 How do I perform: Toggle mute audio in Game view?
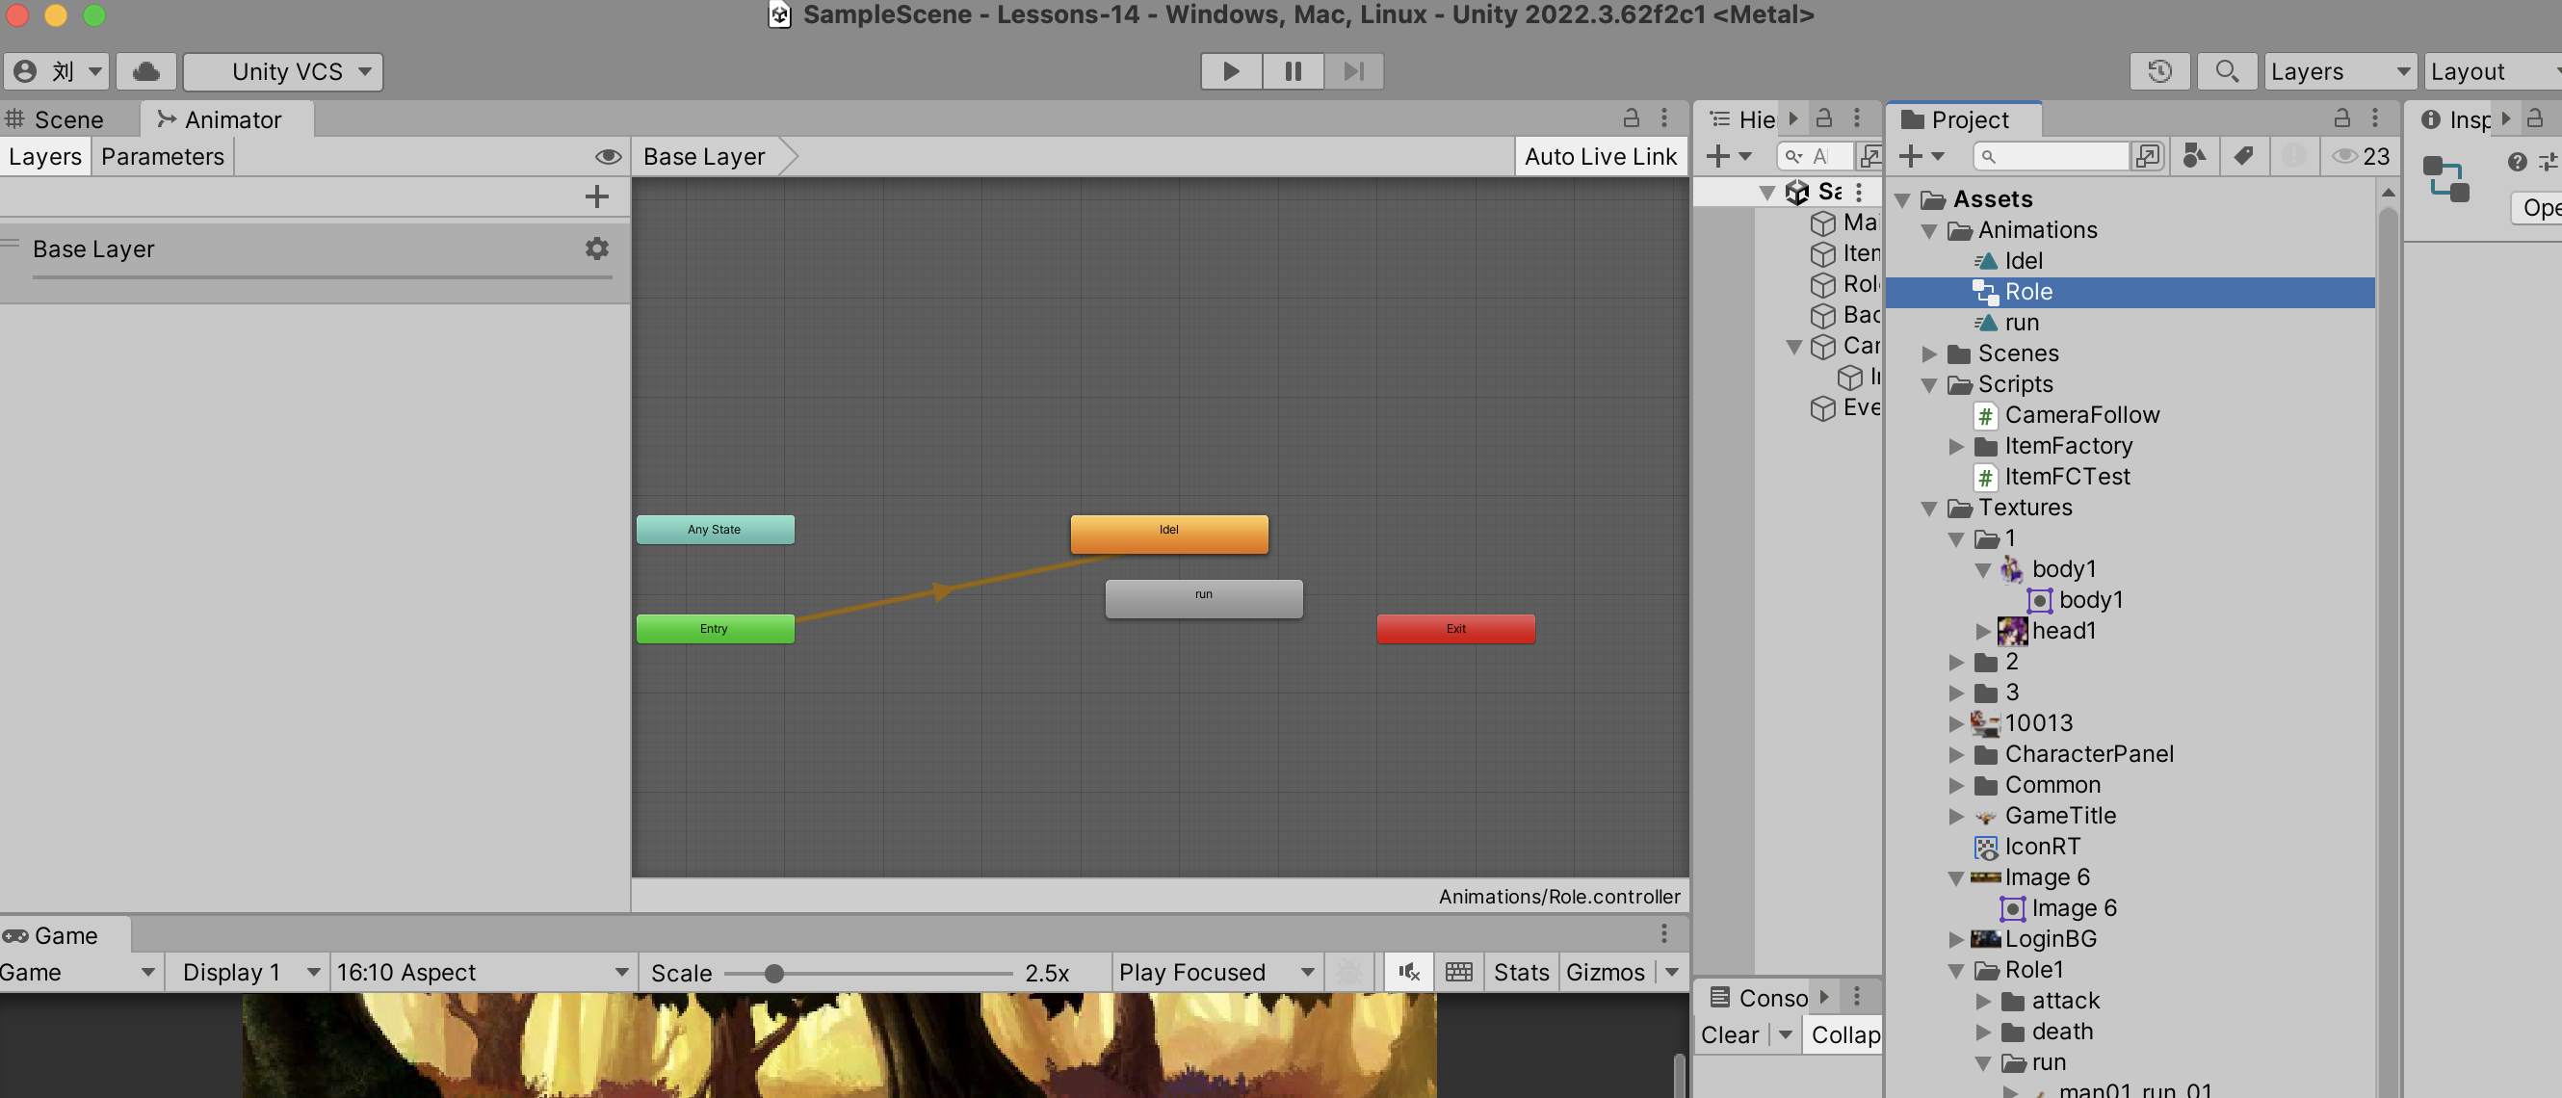coord(1408,972)
